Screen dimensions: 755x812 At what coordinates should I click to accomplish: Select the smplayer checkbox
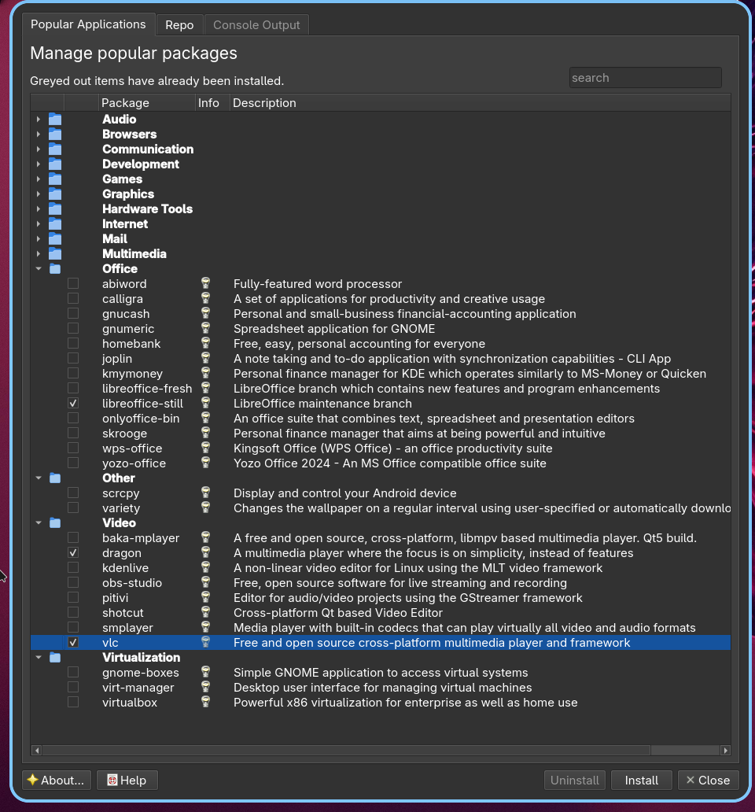pyautogui.click(x=73, y=627)
